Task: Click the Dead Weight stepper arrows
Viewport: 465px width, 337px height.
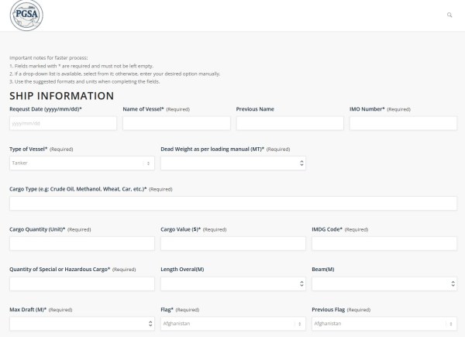Action: pyautogui.click(x=301, y=163)
